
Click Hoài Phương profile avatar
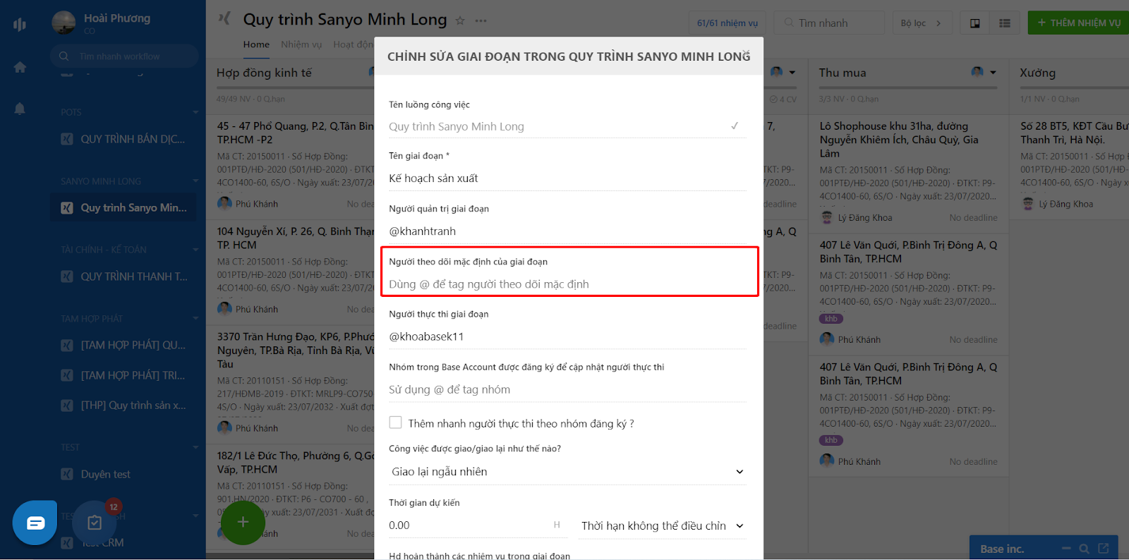[x=64, y=23]
